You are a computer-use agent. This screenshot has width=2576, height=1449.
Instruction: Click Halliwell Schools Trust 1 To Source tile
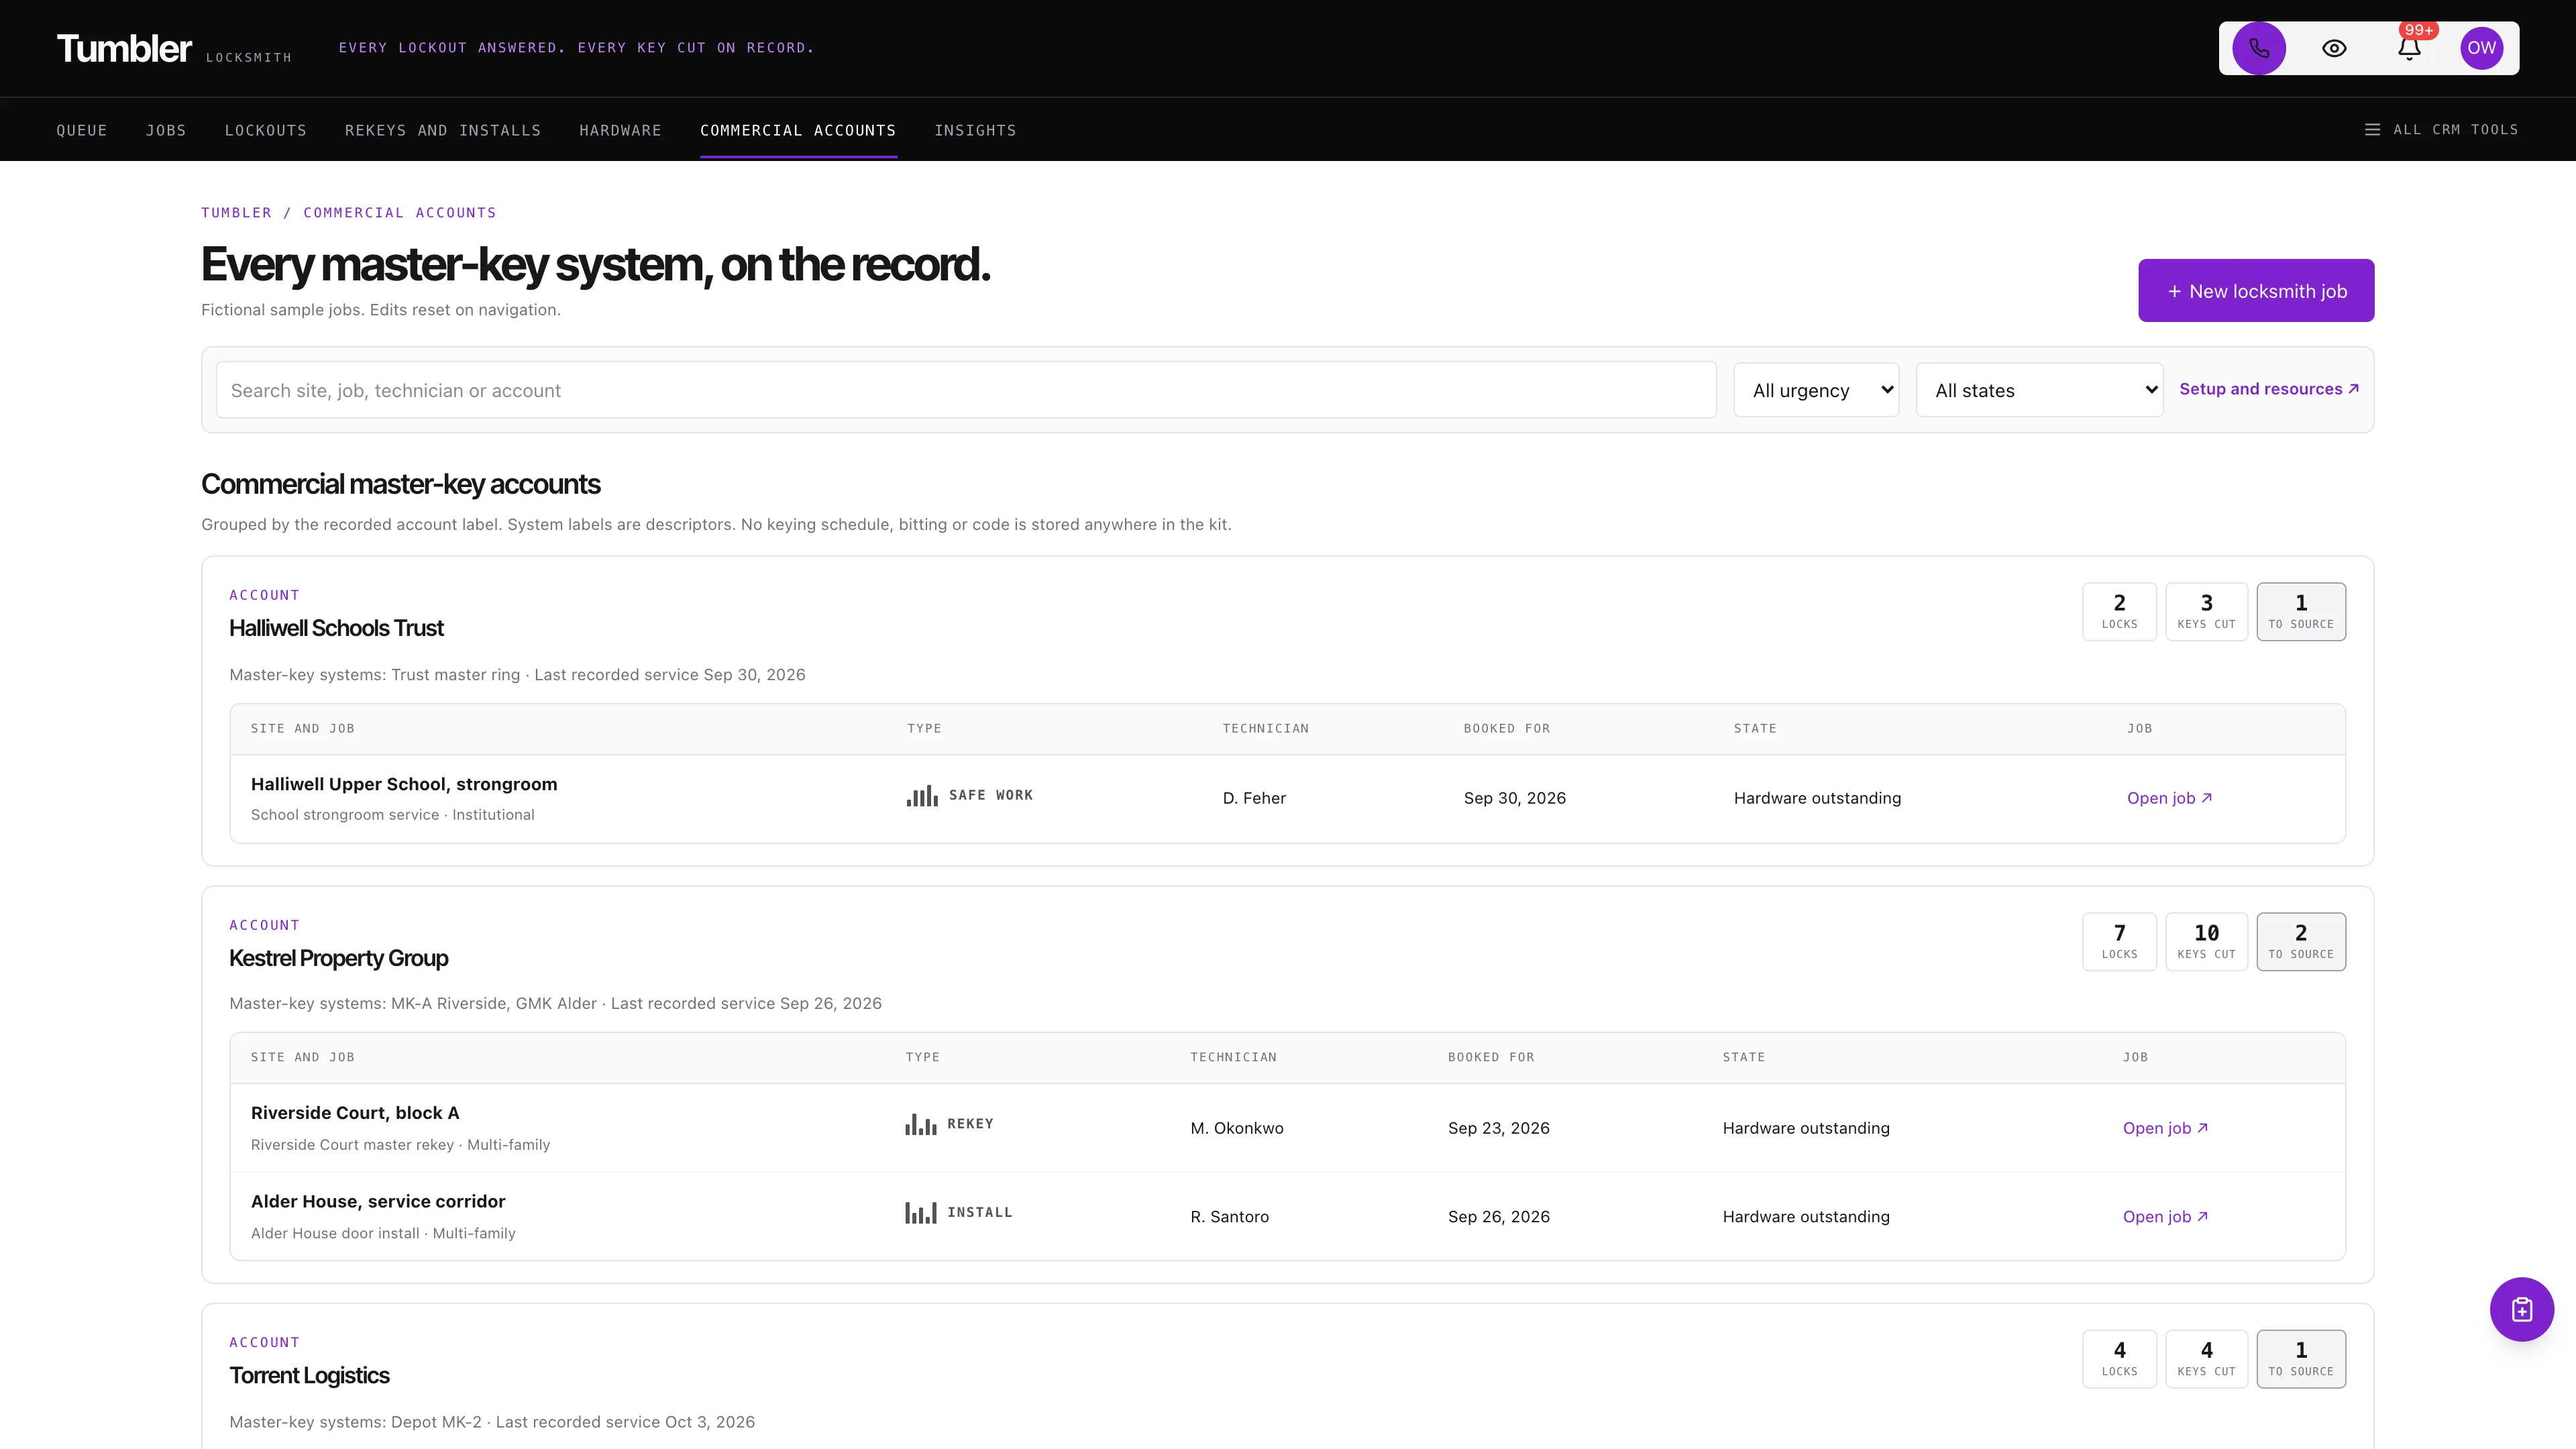(x=2301, y=612)
